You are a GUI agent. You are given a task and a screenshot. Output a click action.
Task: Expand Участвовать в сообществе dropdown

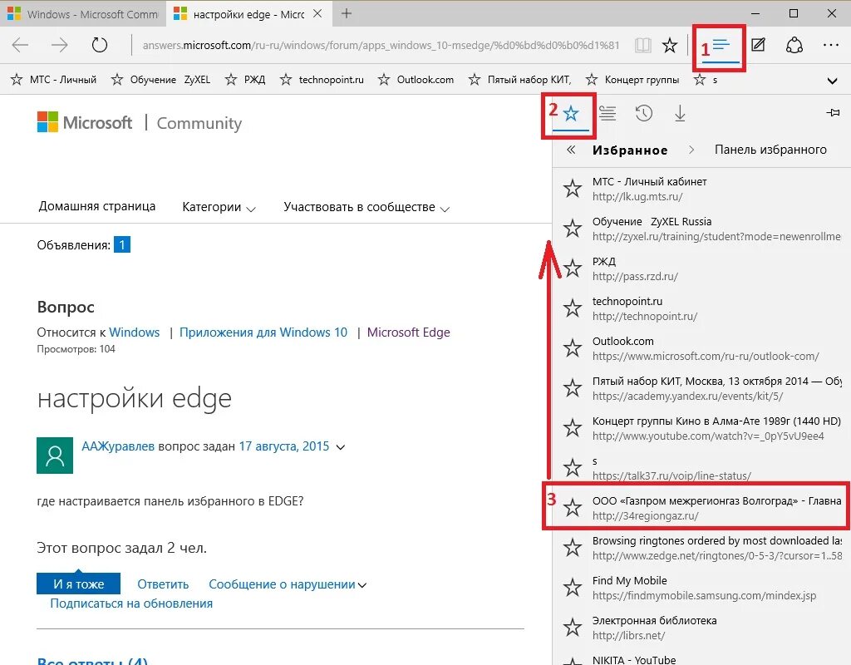coord(366,207)
